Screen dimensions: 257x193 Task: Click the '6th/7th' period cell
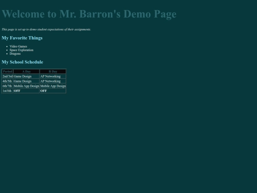click(8, 86)
